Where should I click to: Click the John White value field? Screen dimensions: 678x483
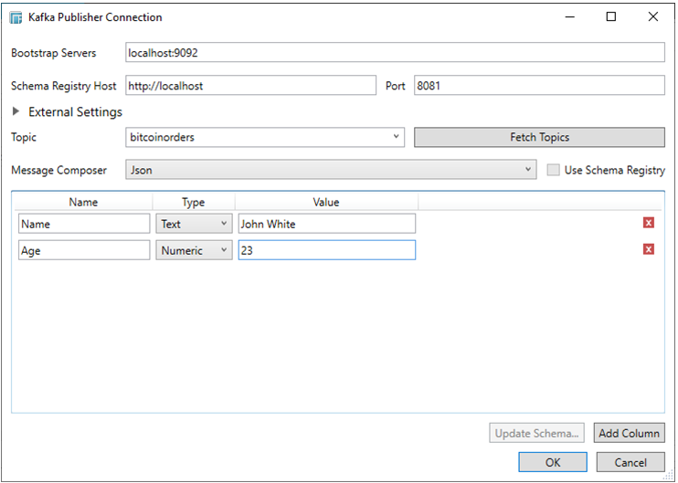(x=326, y=224)
